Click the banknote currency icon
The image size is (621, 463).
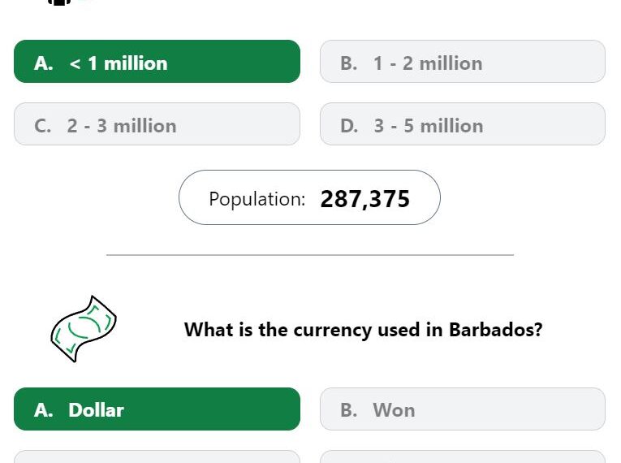tap(84, 329)
